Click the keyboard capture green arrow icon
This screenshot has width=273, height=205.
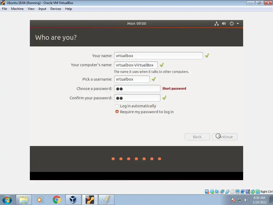258,192
